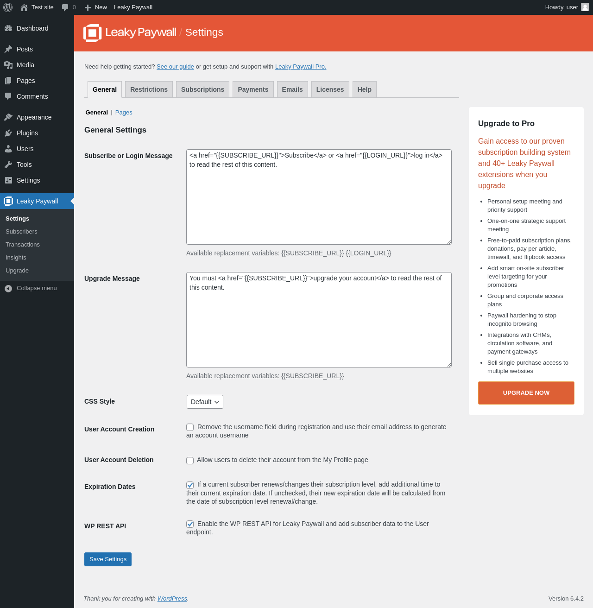Click the Version 6.4.2 footer text

pyautogui.click(x=566, y=599)
